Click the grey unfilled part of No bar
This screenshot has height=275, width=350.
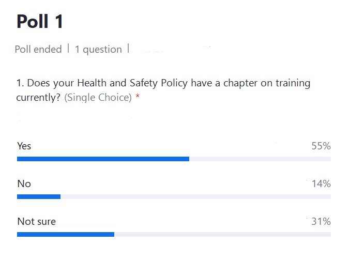pyautogui.click(x=195, y=196)
